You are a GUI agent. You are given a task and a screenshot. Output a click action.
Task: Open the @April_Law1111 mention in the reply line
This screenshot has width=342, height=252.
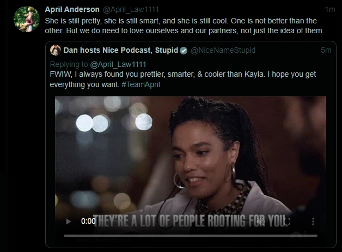tap(118, 64)
